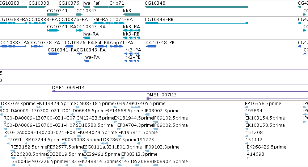Open the EK268429.5prime EST label
This screenshot has width=308, height=167.
[266, 147]
